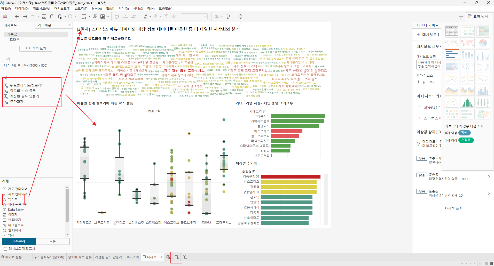Select the horizontal bars chart in Show Me

[x=452, y=55]
